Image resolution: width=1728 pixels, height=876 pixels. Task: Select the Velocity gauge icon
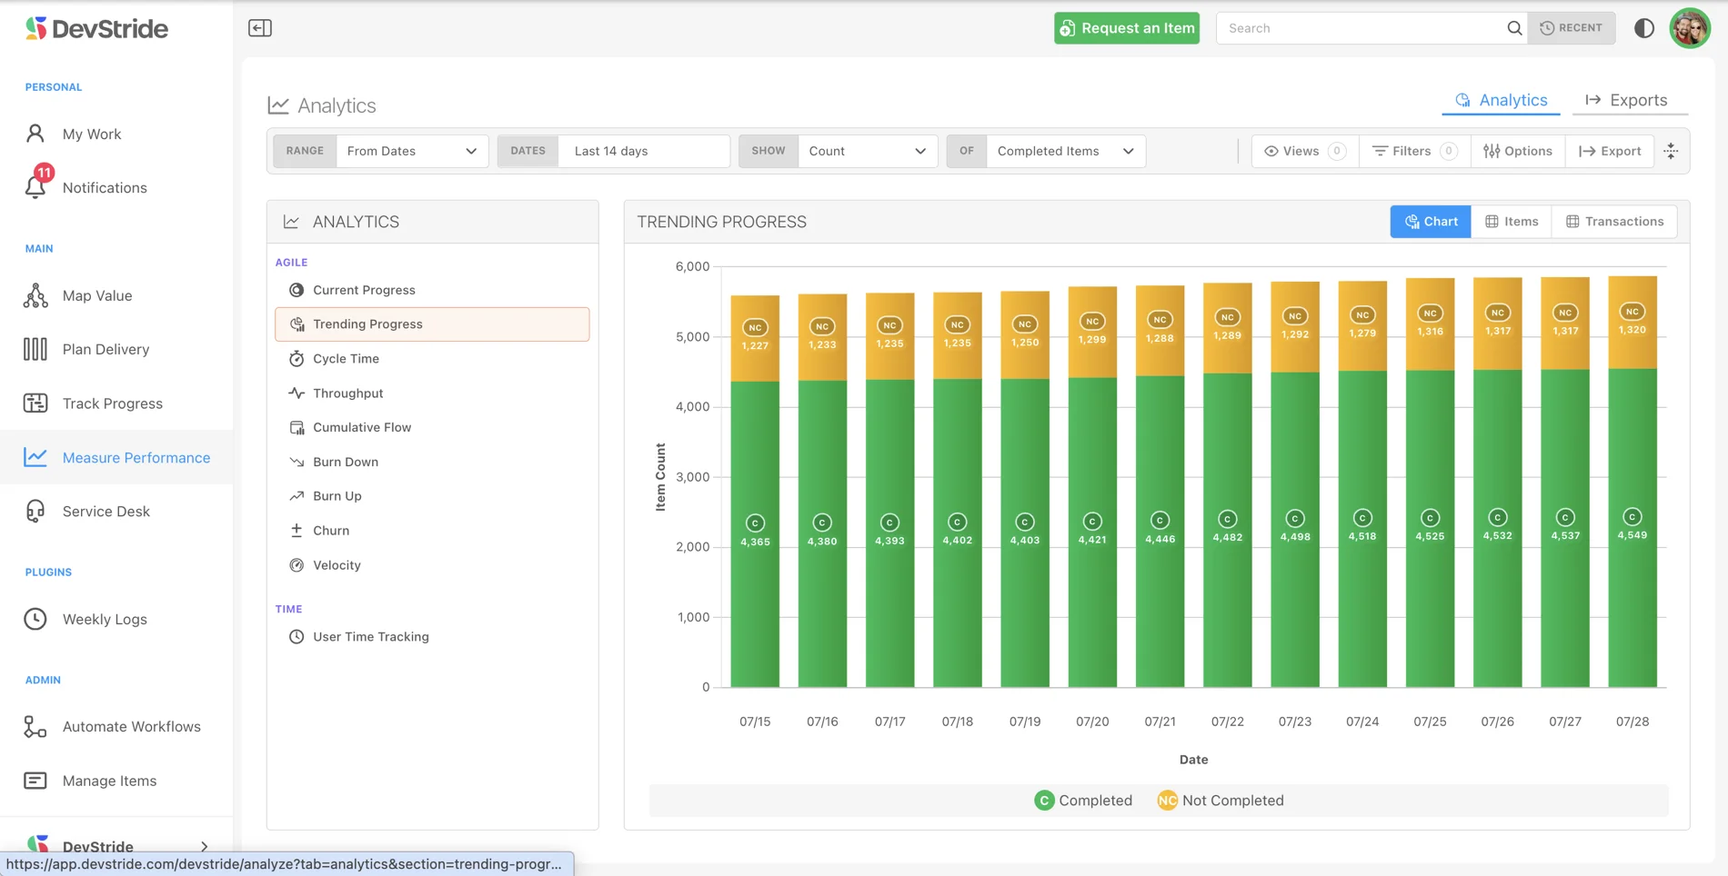click(296, 565)
